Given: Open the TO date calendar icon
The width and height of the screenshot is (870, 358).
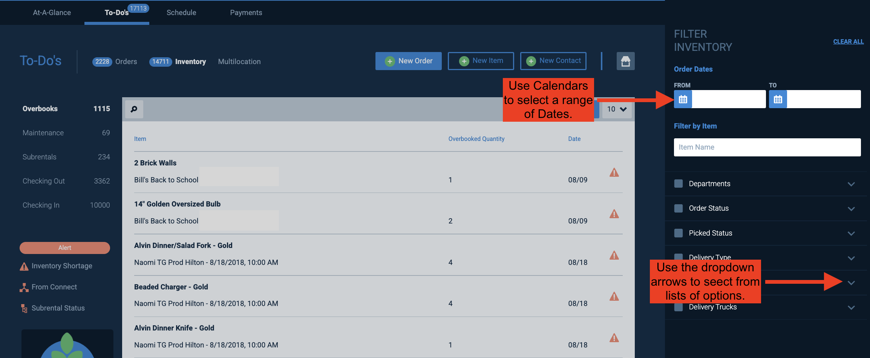Looking at the screenshot, I should [x=778, y=99].
